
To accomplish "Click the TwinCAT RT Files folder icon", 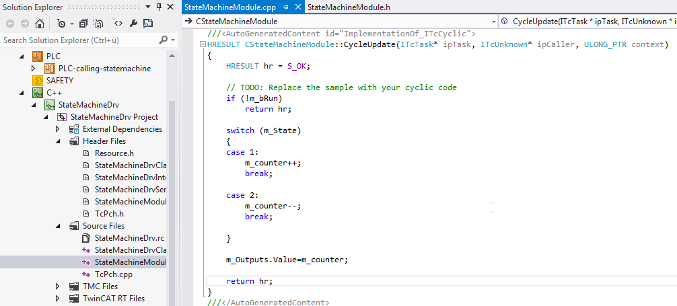I will 74,298.
